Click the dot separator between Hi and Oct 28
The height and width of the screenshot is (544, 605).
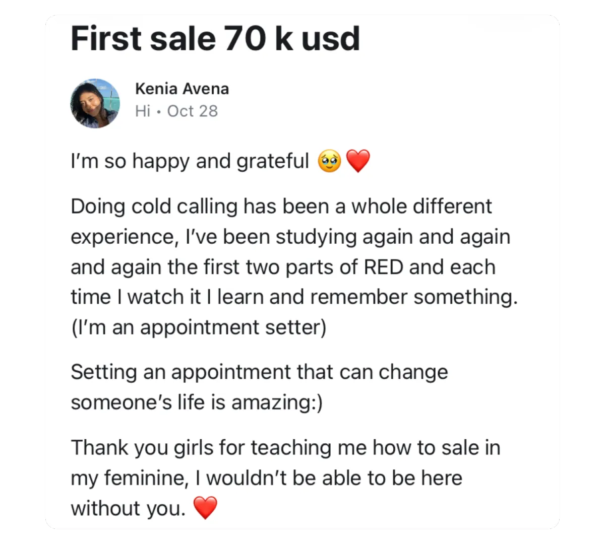(x=159, y=112)
